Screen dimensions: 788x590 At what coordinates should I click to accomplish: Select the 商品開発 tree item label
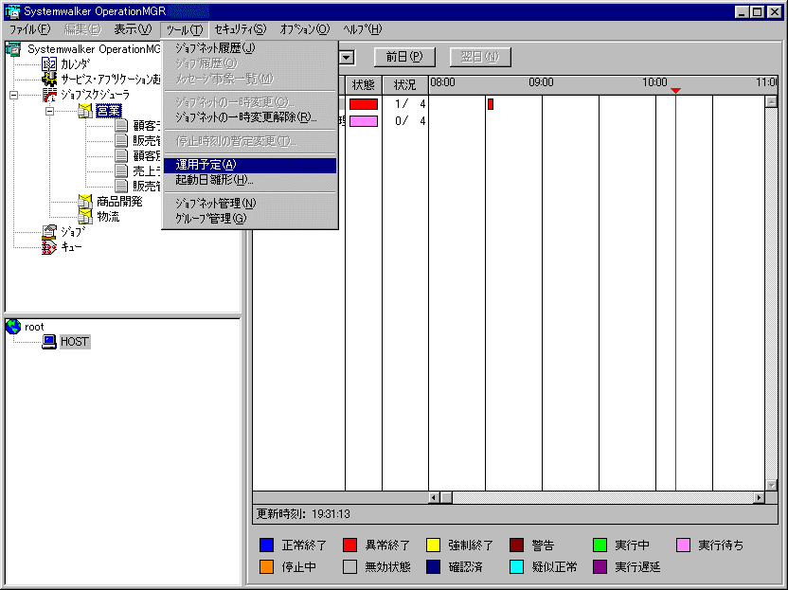tap(119, 202)
